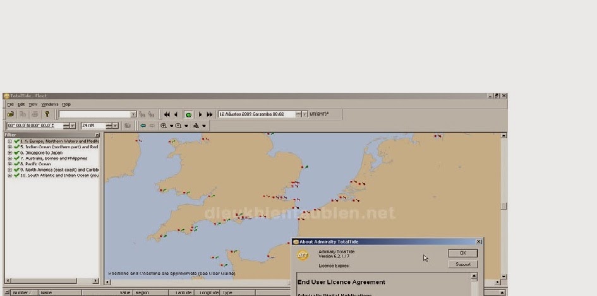597x296 pixels.
Task: Close the Filter panel
Action: point(97,135)
